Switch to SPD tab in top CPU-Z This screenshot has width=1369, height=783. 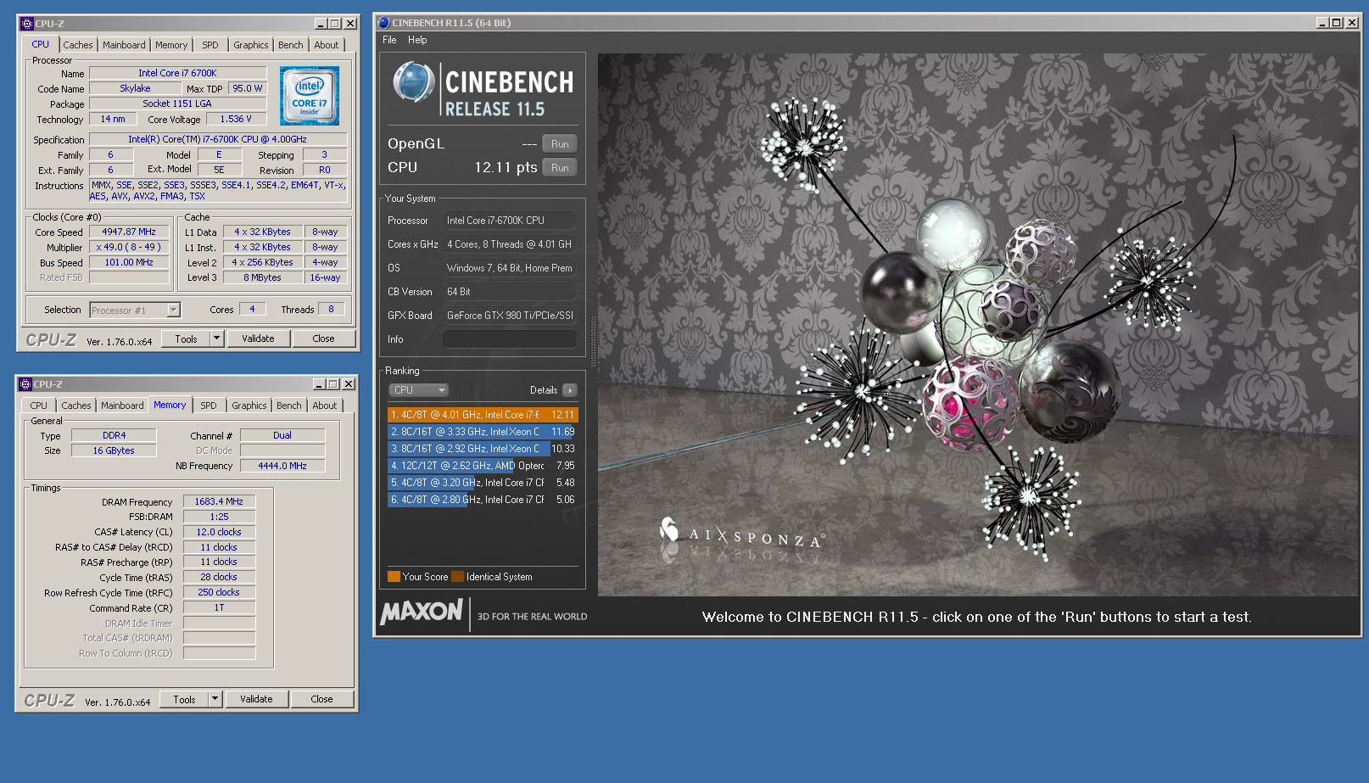pos(210,45)
